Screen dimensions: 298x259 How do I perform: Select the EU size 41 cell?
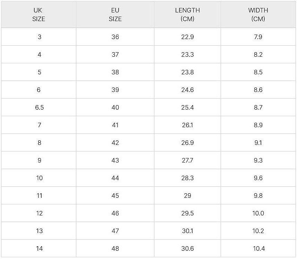pos(115,125)
